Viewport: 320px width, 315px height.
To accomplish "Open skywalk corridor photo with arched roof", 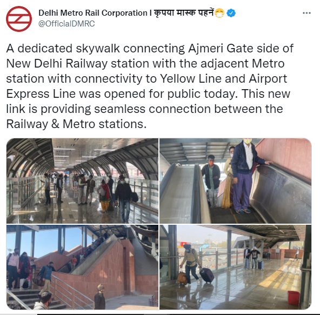I will coord(82,181).
